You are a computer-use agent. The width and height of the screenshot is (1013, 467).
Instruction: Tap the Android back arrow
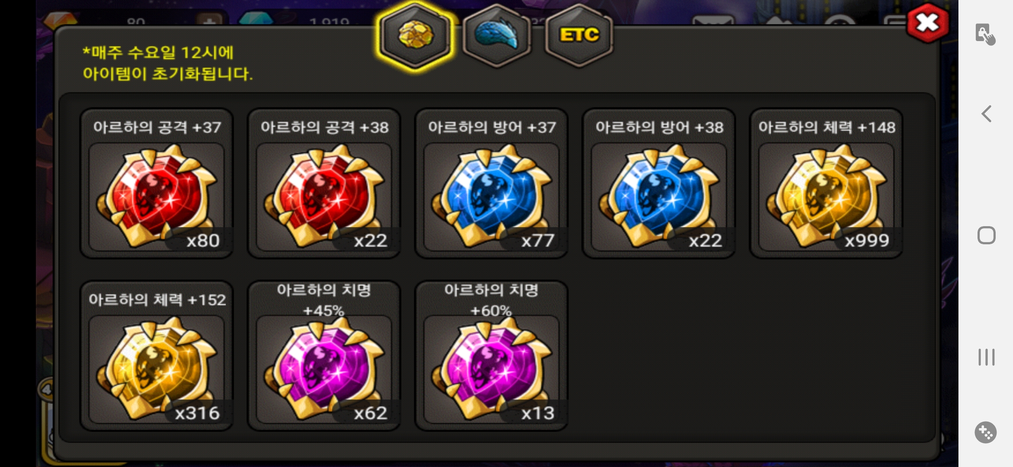pos(987,114)
